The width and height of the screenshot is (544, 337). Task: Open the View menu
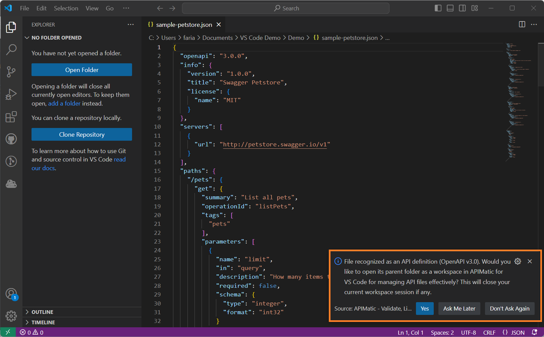[x=92, y=8]
